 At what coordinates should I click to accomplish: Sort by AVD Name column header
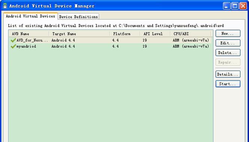(29, 34)
